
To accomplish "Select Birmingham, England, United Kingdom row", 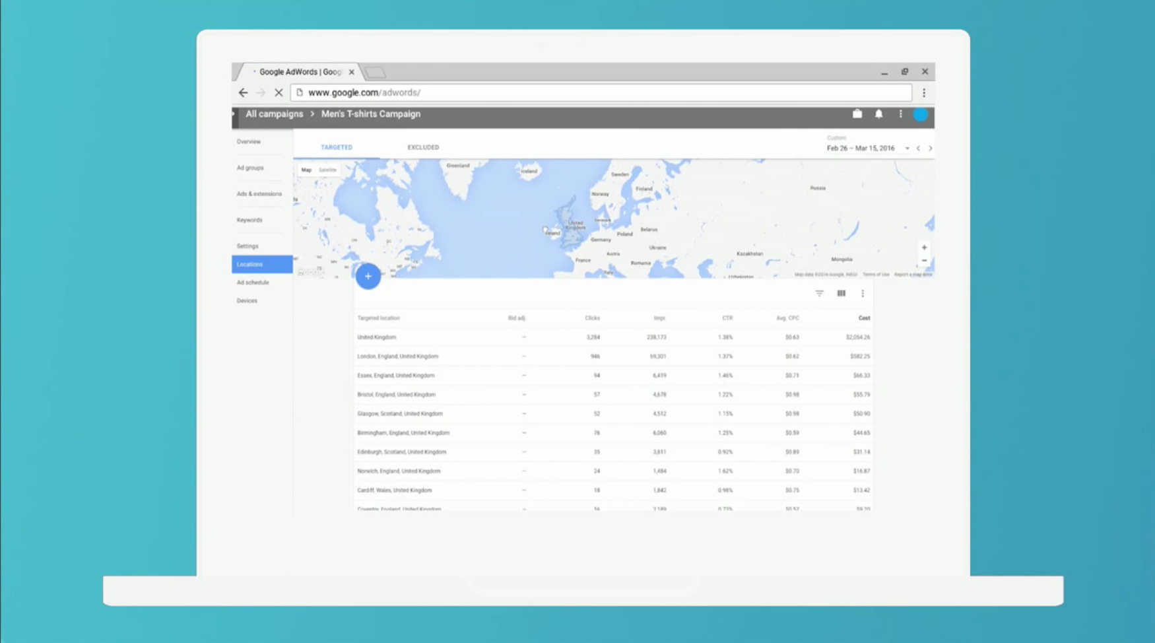I will (613, 433).
